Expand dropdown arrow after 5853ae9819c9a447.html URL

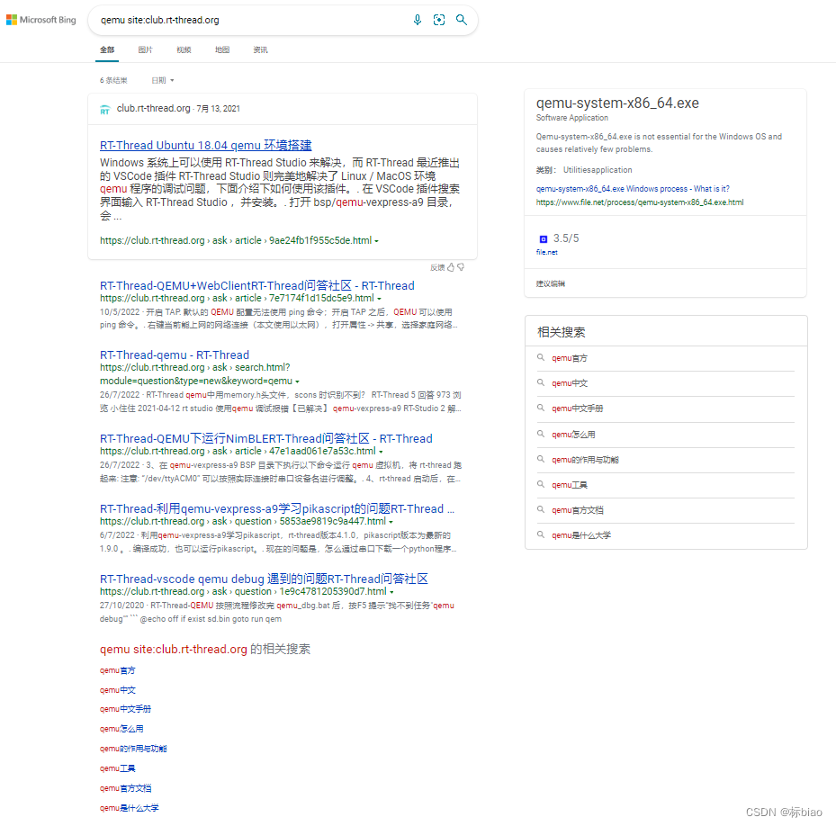[391, 522]
